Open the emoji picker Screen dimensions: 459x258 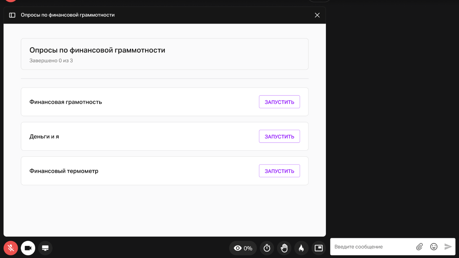pyautogui.click(x=434, y=247)
